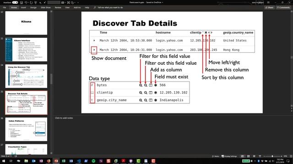Click the move column left chevron
This screenshot has width=293, height=164.
[x=209, y=32]
